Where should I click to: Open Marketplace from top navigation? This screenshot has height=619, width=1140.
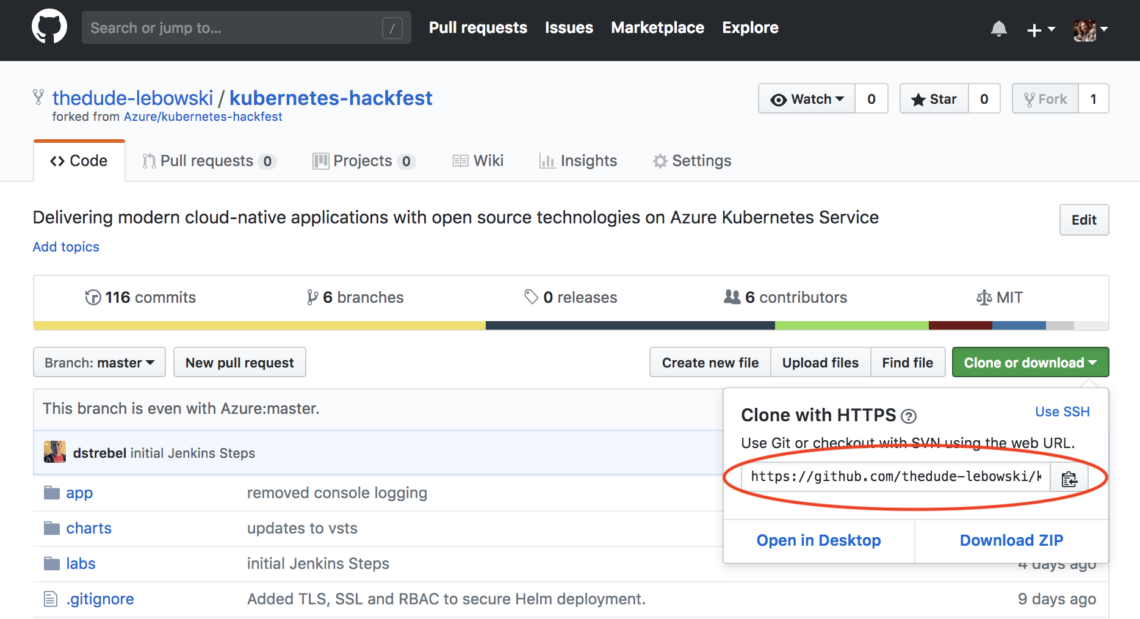pyautogui.click(x=657, y=27)
